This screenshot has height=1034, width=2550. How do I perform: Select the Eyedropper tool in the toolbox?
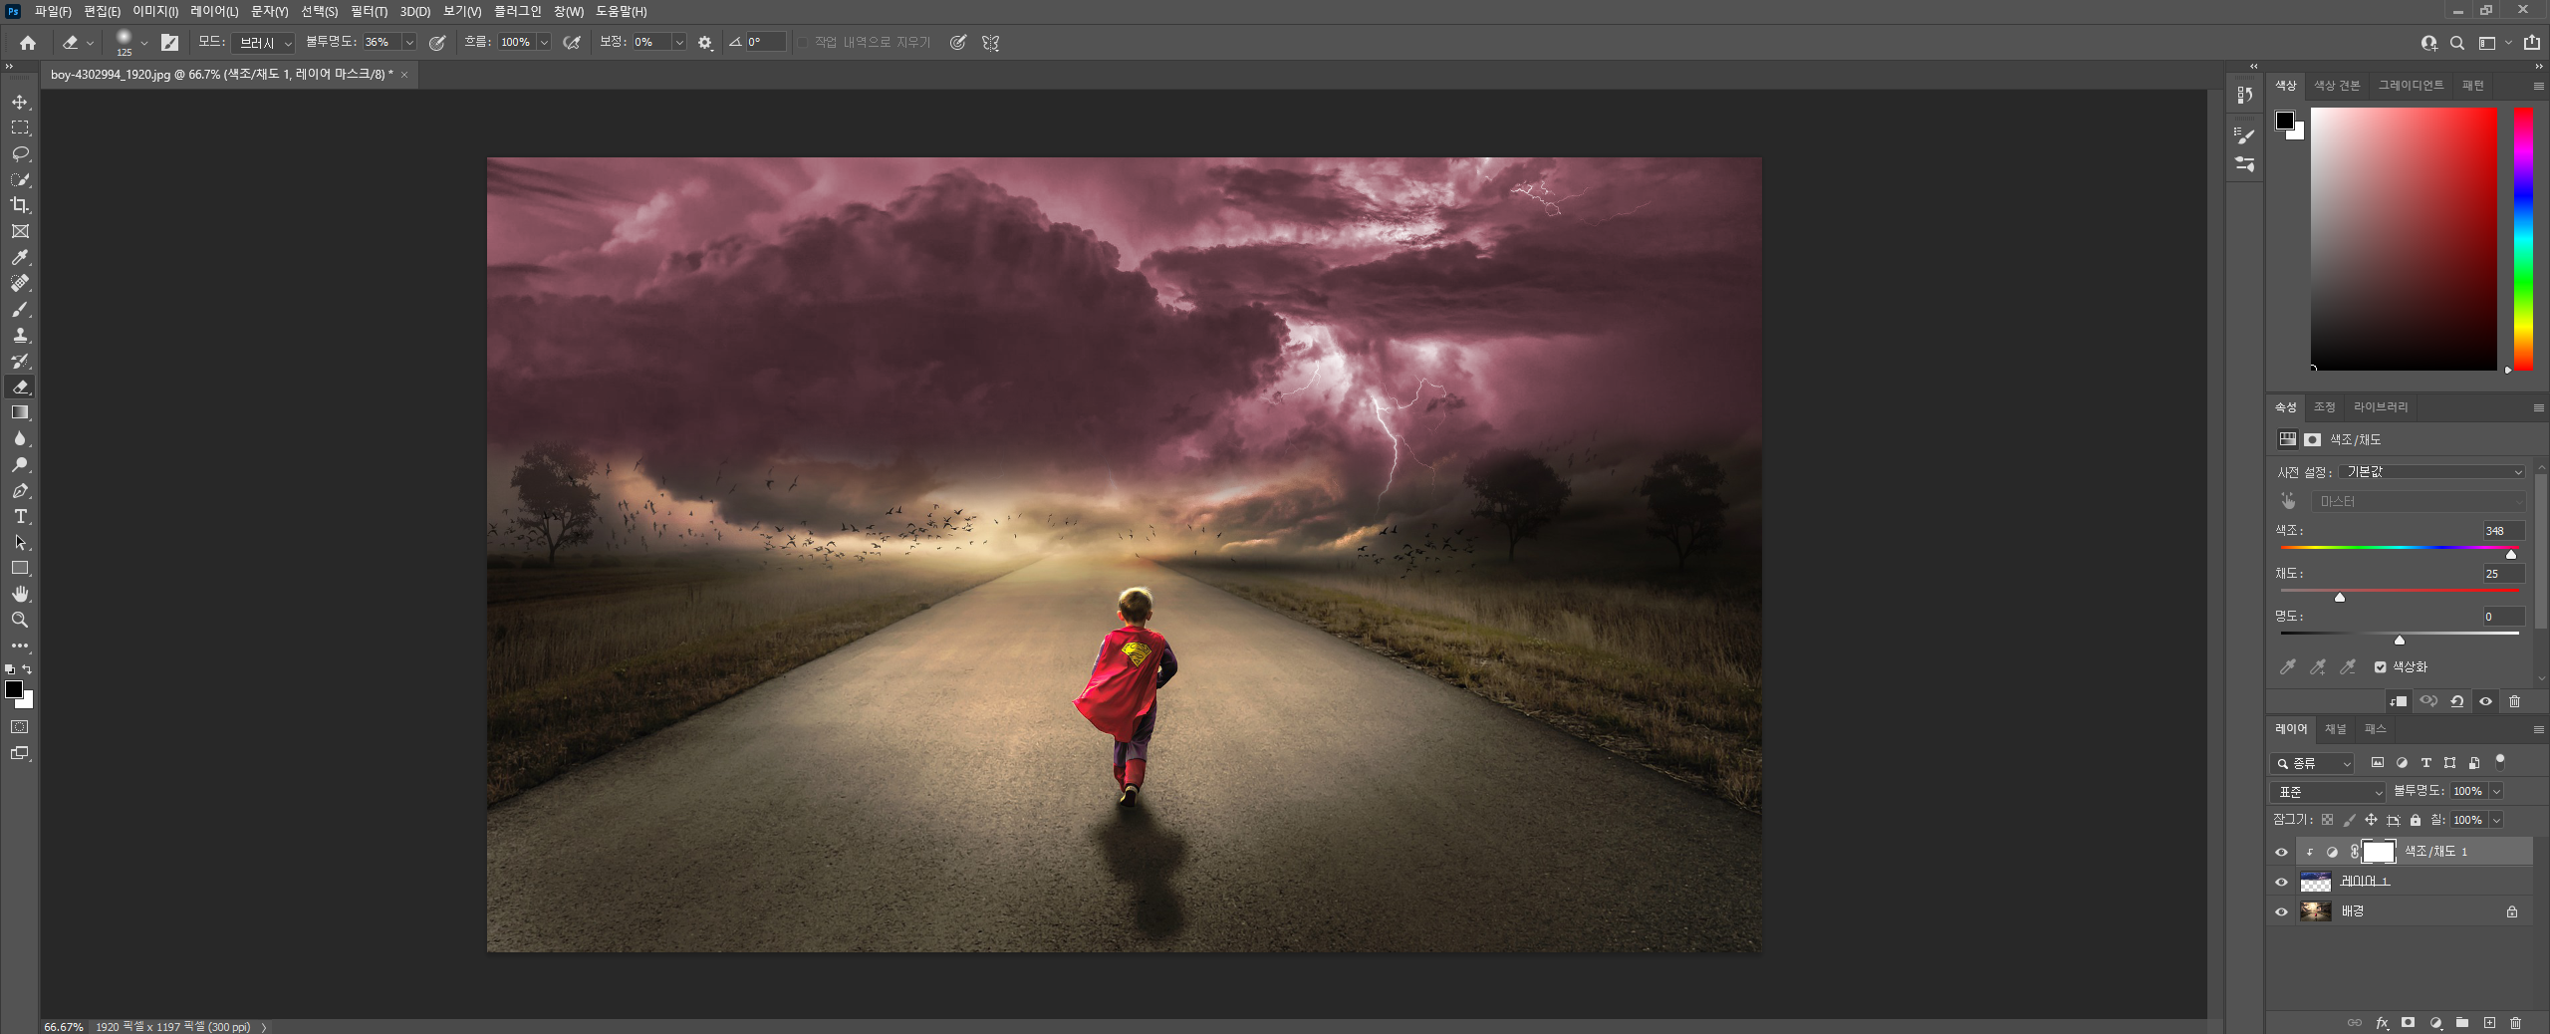coord(20,257)
